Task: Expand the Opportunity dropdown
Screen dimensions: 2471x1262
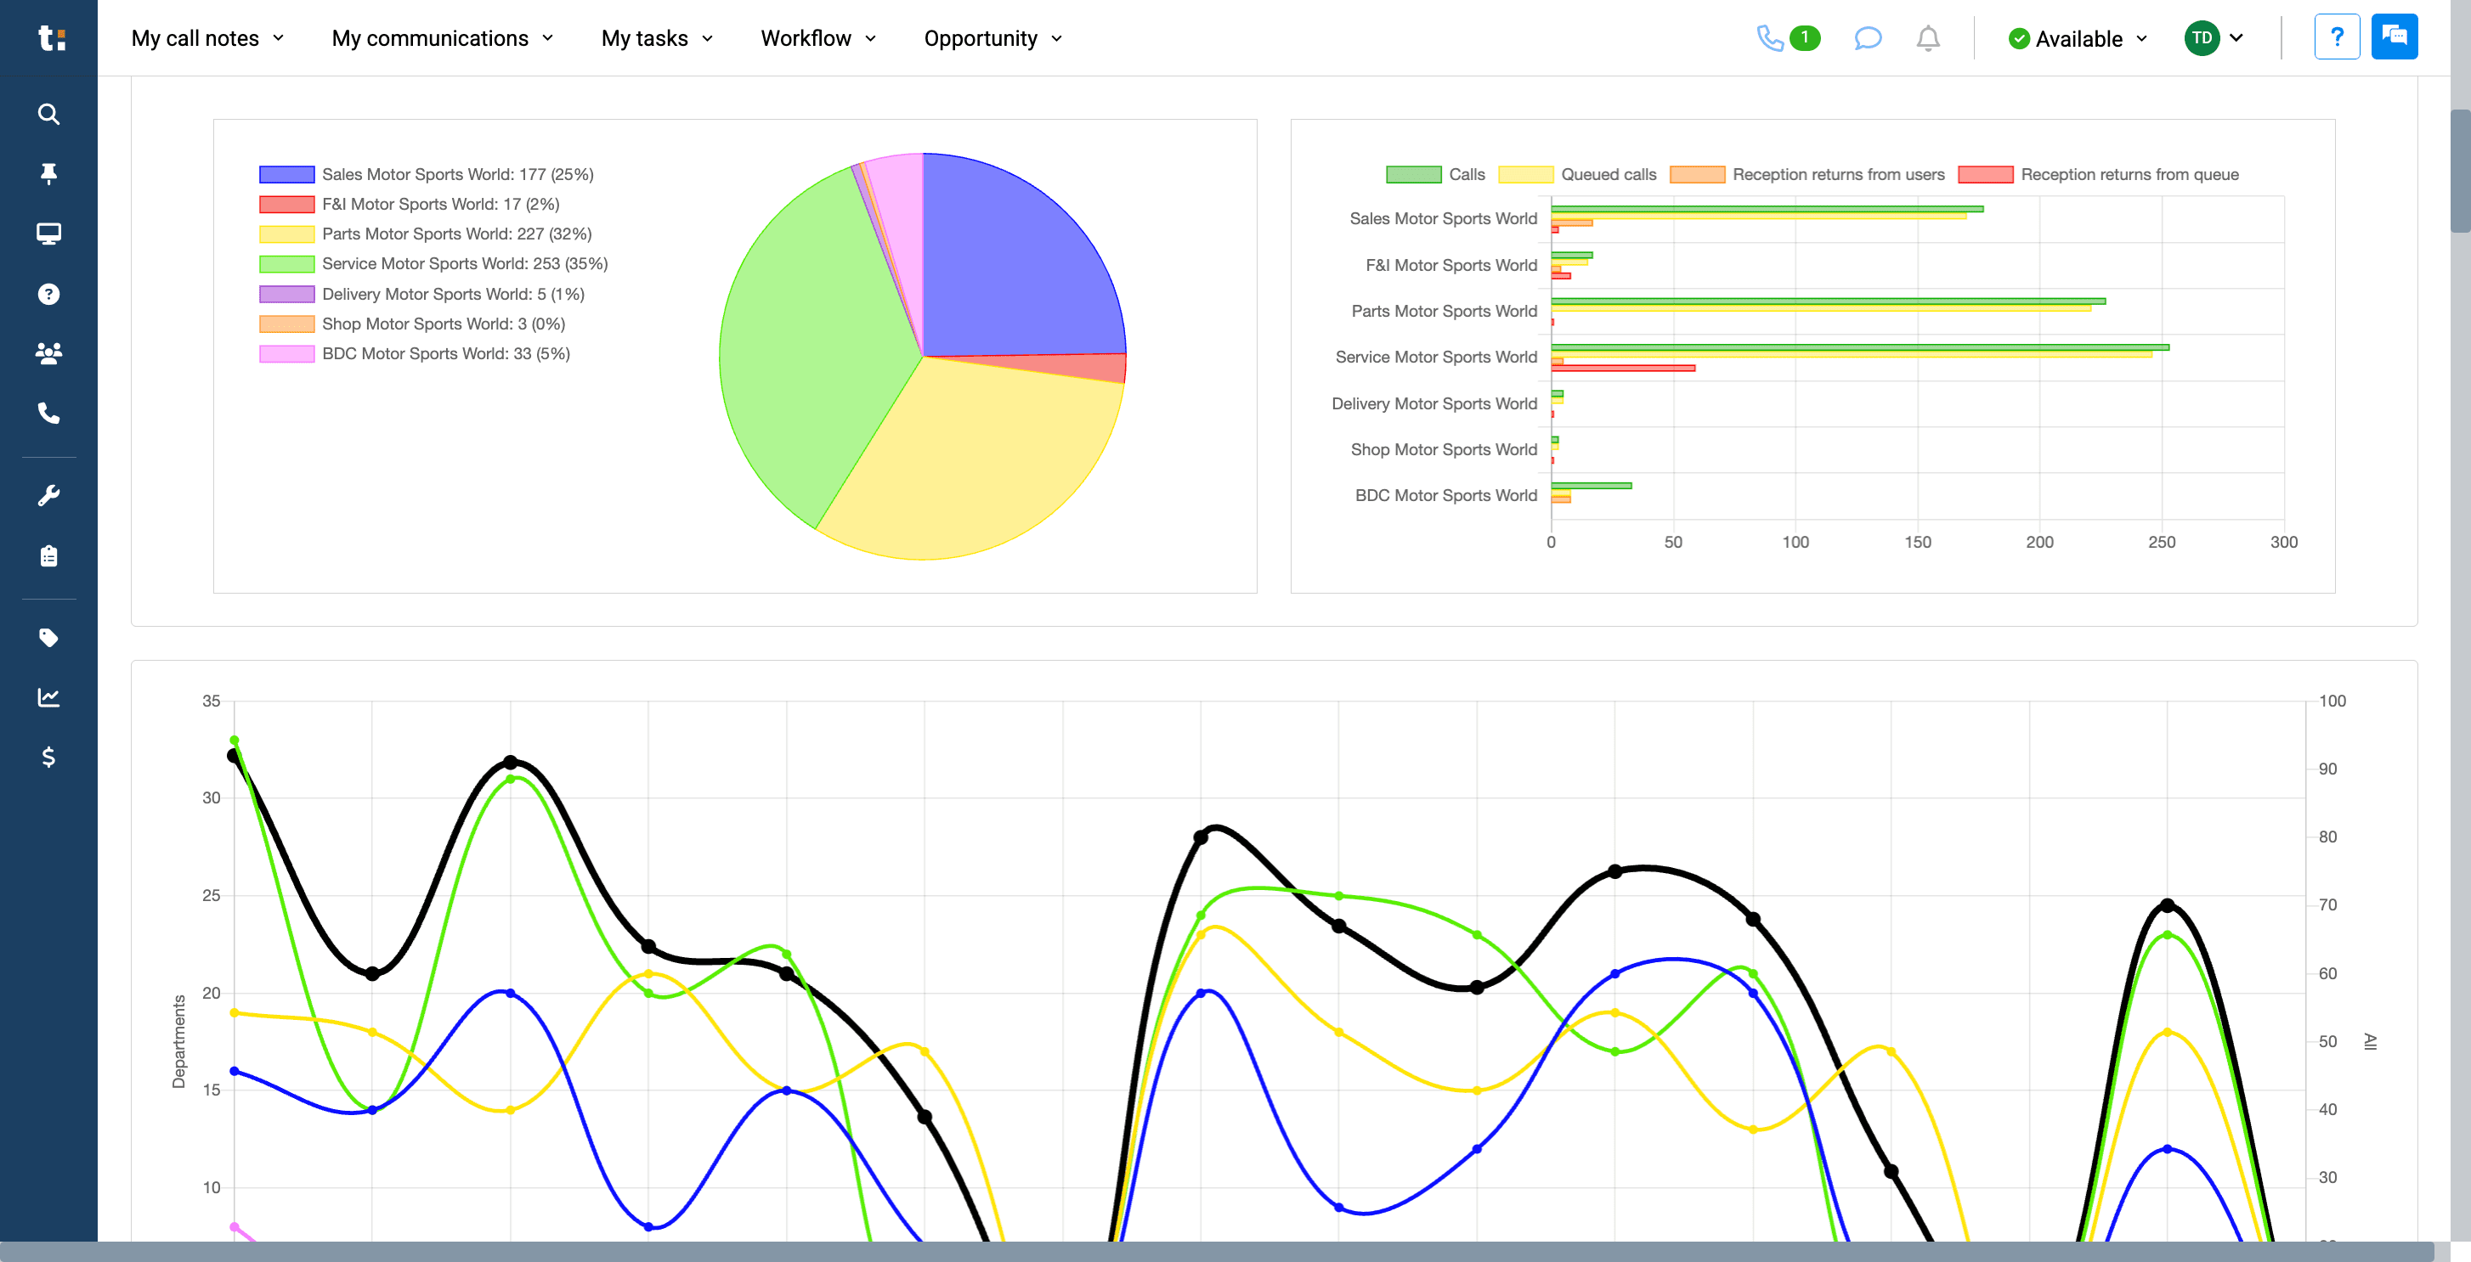Action: click(x=992, y=38)
